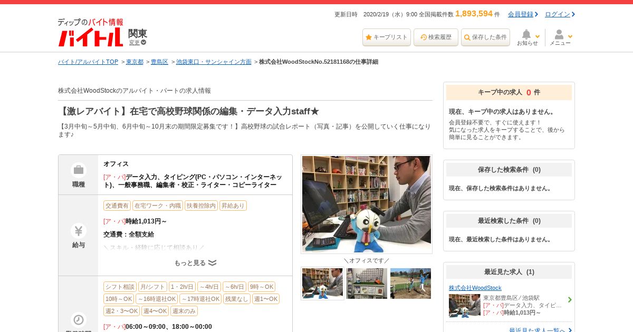
Task: Click the 10時～OK tag
Action: tap(119, 299)
